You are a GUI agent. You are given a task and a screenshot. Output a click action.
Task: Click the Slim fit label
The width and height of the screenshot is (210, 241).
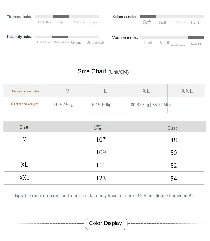coord(165,43)
